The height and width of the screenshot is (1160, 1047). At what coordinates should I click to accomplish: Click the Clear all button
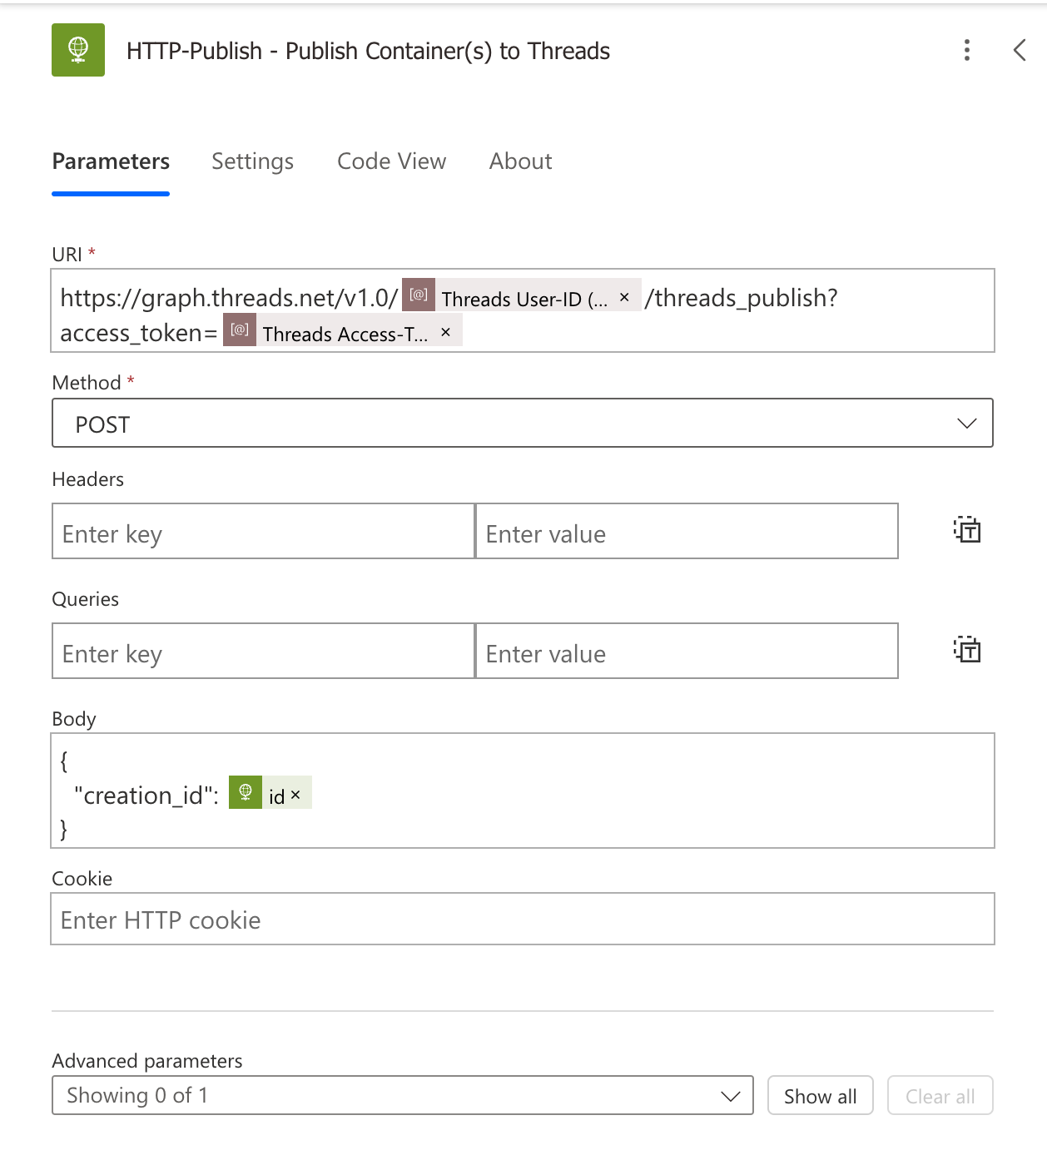pyautogui.click(x=940, y=1096)
